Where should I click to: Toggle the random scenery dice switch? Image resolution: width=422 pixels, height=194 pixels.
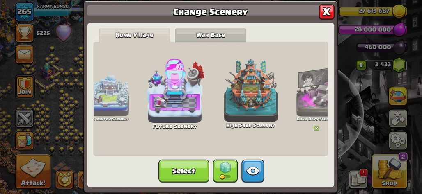tap(225, 171)
